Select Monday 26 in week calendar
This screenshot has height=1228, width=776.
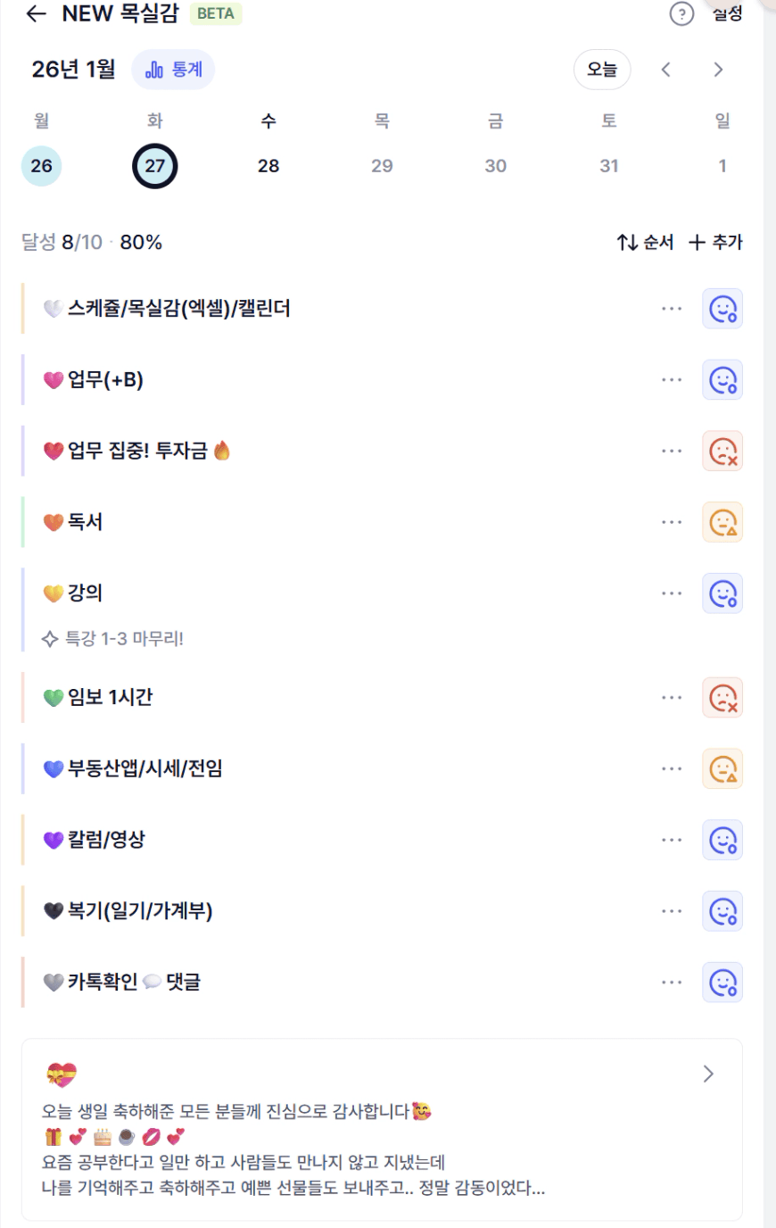click(x=42, y=166)
